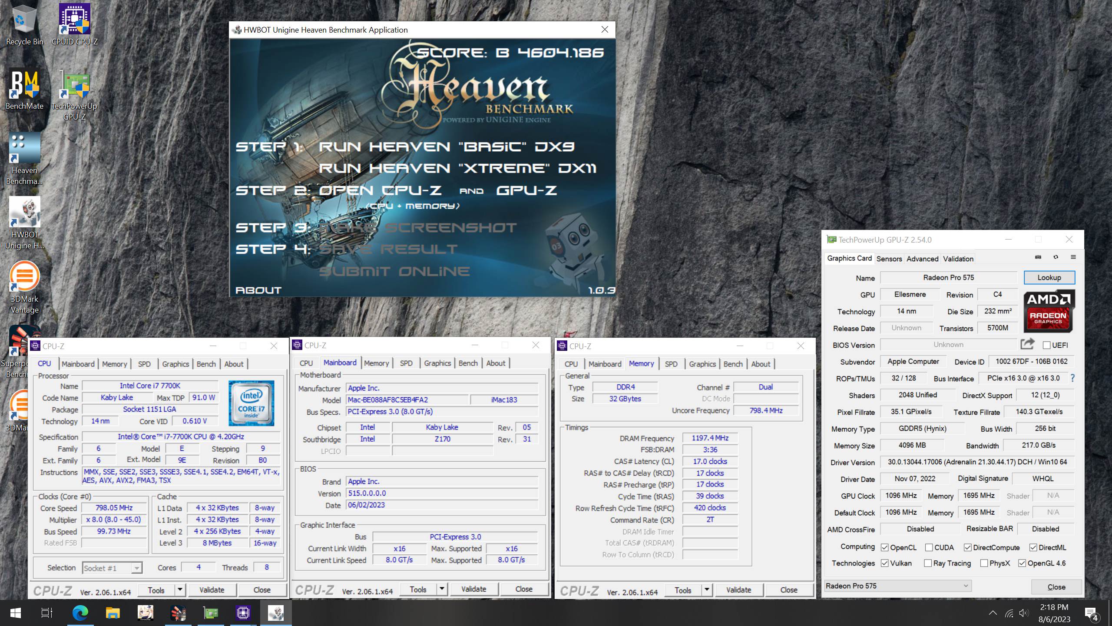Open the CPUID CPU-Z desktop shortcut
Viewport: 1112px width, 626px height.
(74, 24)
